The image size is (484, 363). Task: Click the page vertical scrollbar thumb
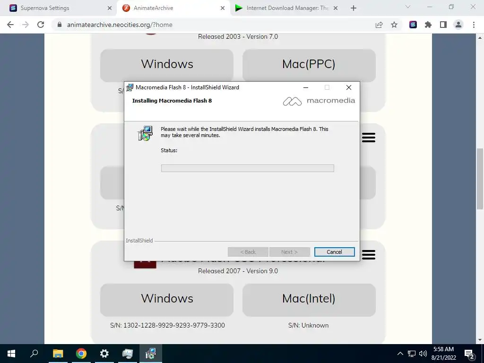[480, 179]
